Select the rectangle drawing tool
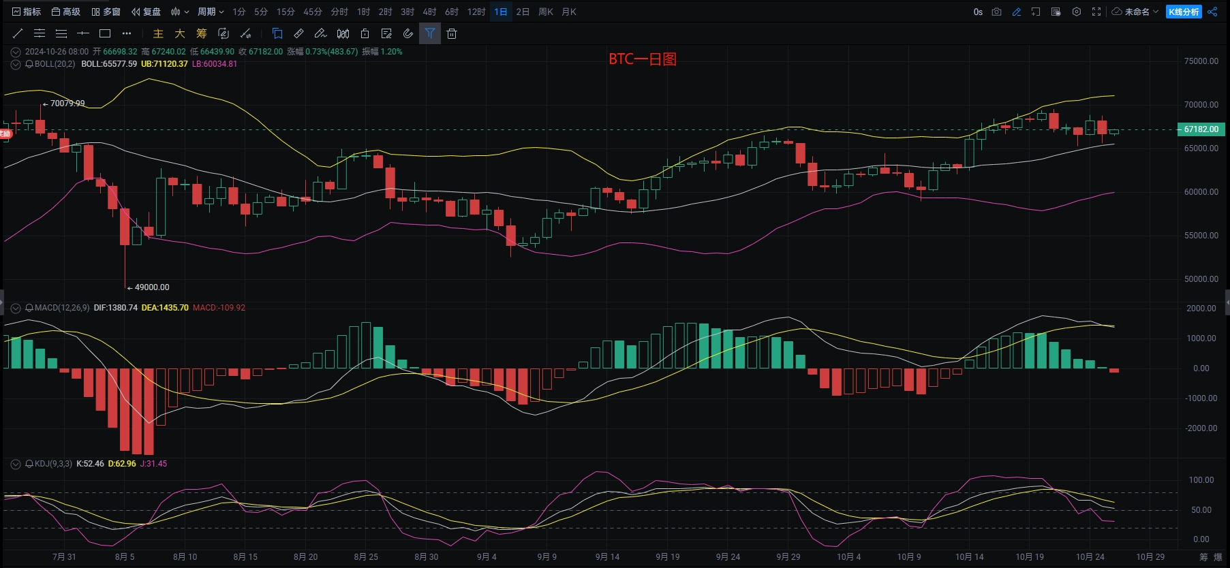The image size is (1230, 568). tap(105, 33)
